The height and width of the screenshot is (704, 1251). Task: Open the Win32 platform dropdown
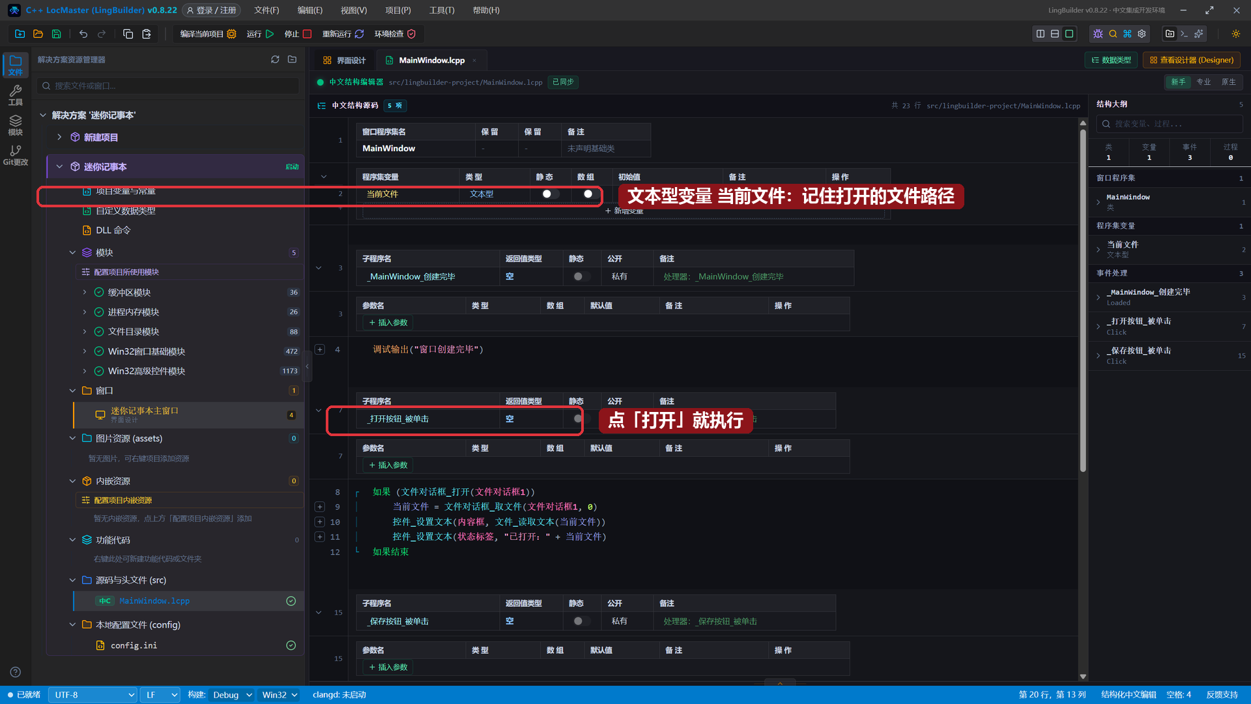[x=280, y=695]
